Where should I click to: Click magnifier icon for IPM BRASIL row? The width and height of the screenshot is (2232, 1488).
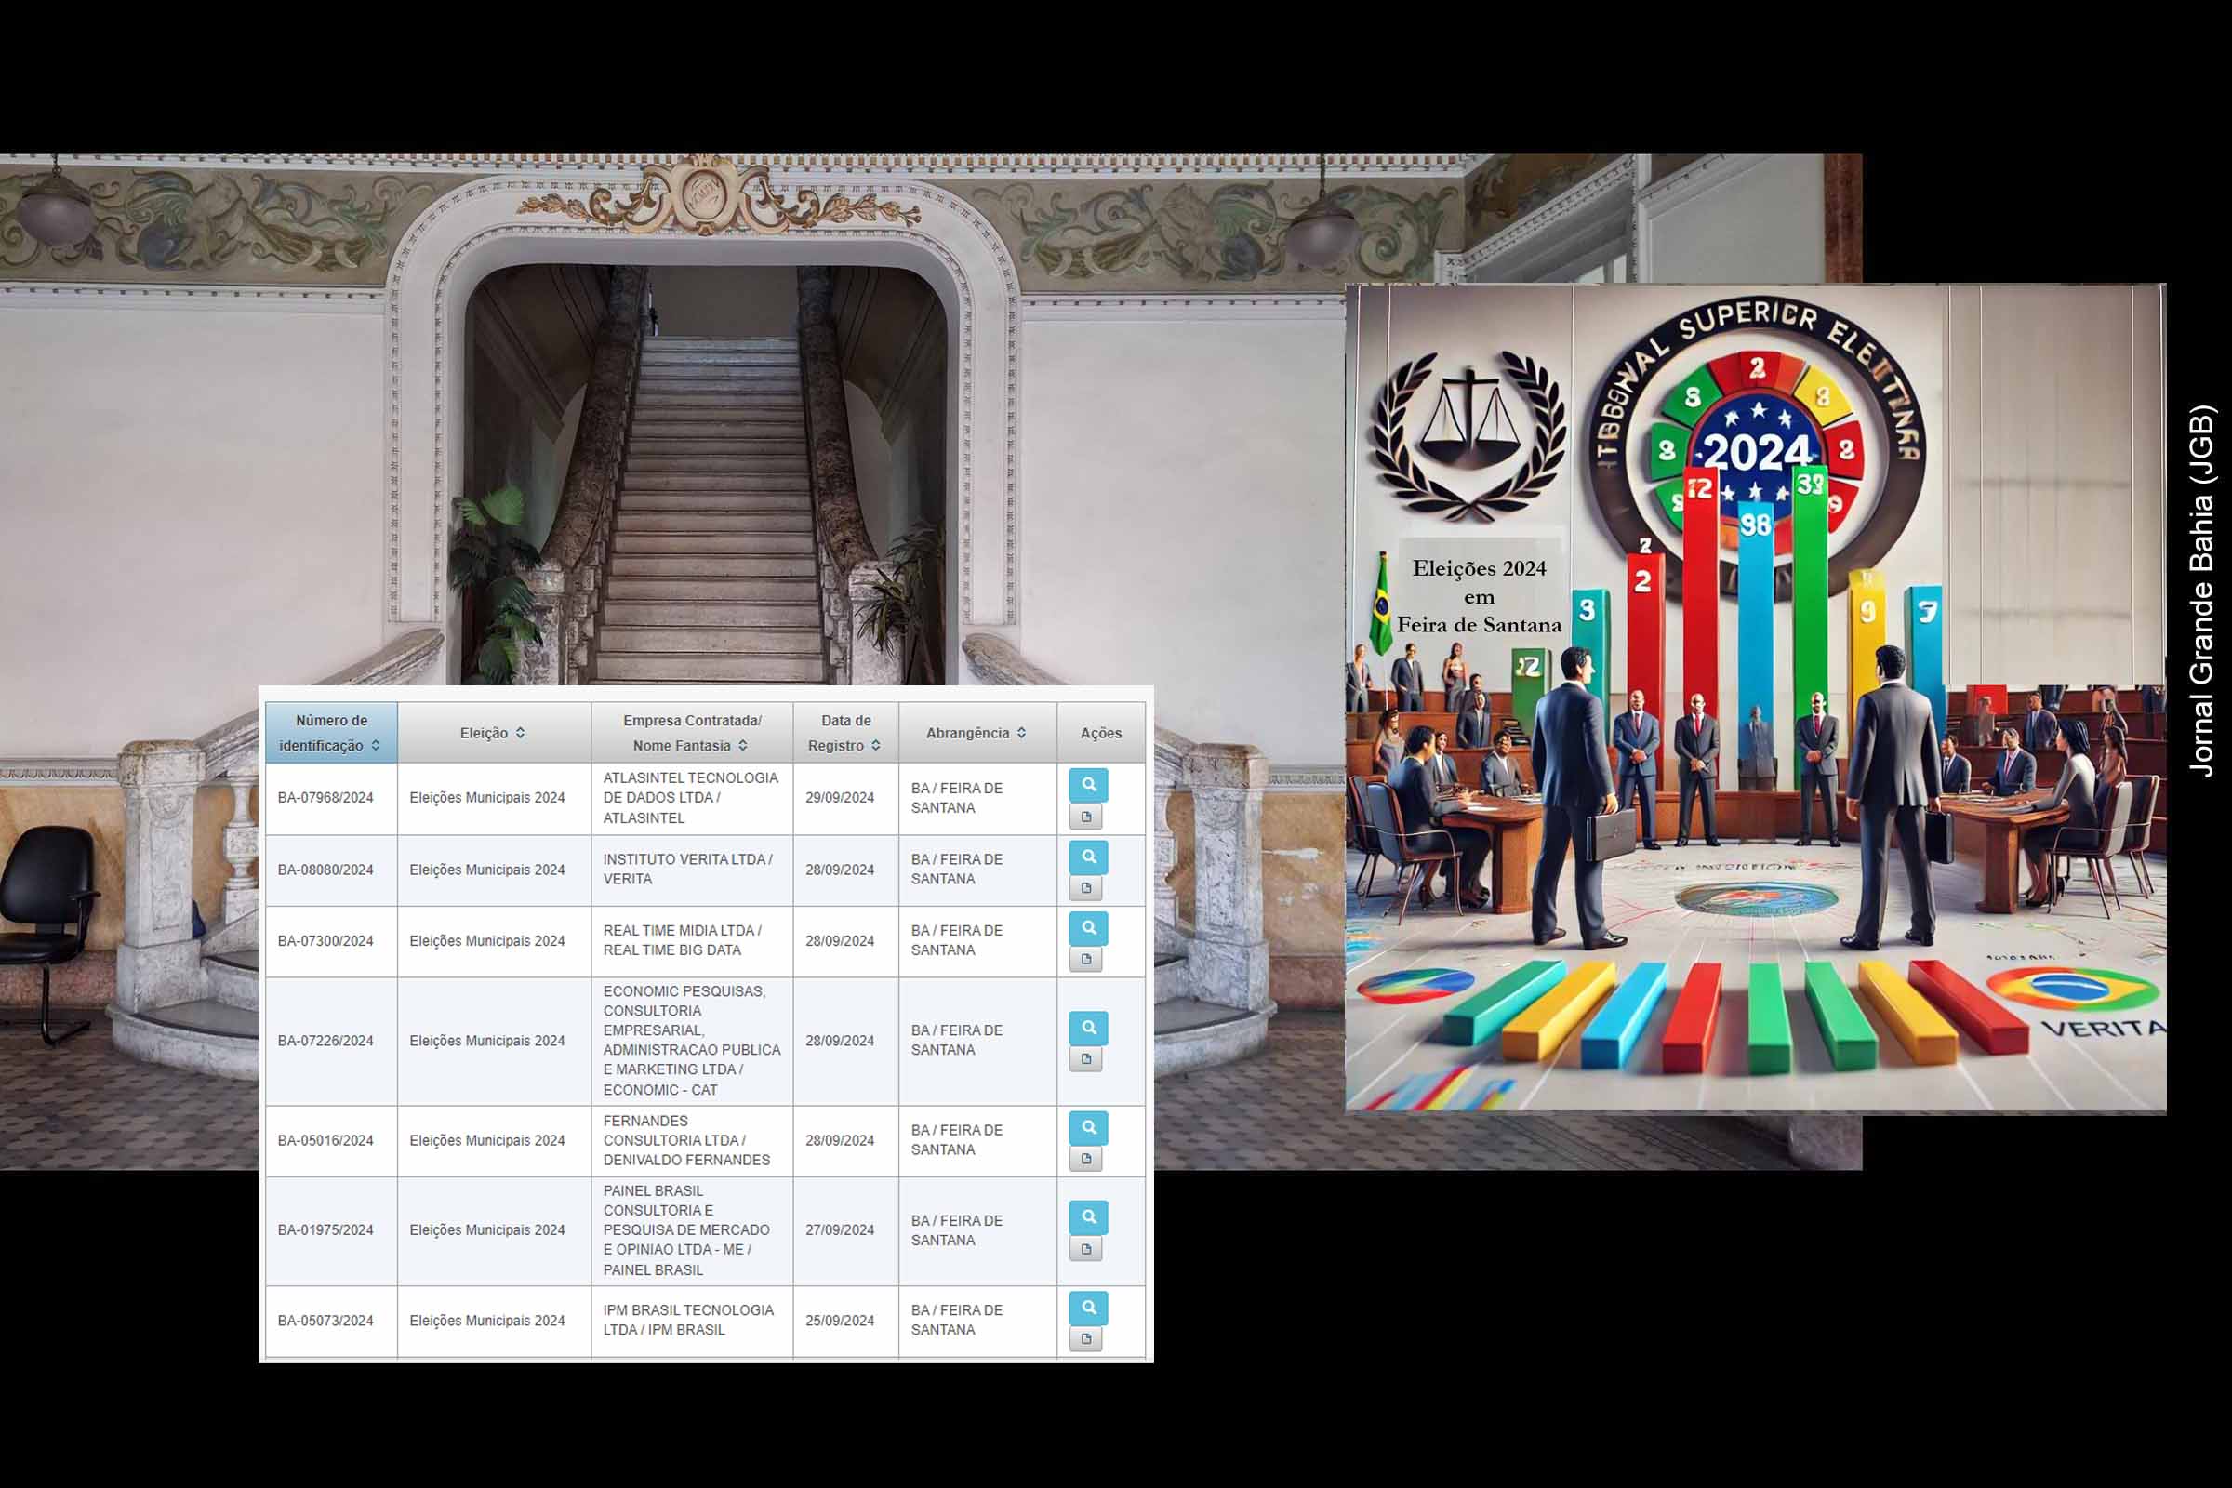1087,1308
